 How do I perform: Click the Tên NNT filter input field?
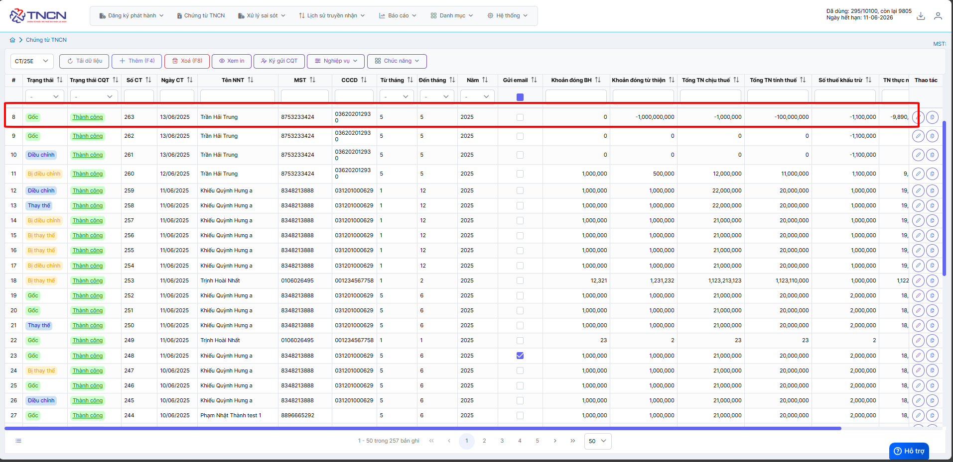point(238,96)
